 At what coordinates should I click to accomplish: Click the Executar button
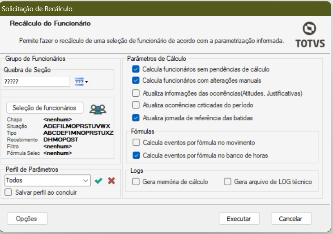pos(239,219)
